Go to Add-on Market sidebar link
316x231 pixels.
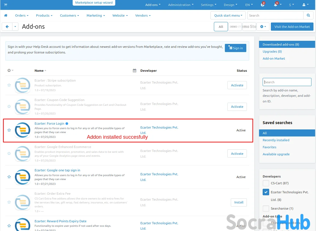point(274,59)
